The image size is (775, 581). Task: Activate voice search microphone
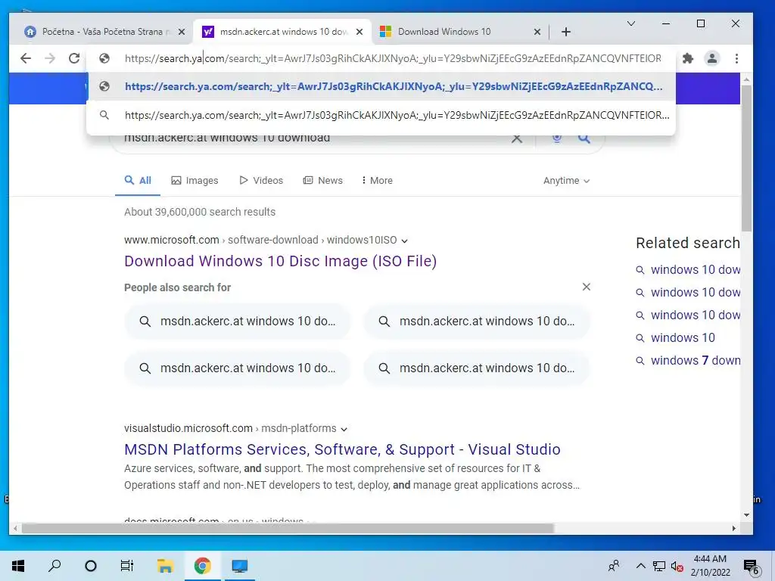click(557, 138)
